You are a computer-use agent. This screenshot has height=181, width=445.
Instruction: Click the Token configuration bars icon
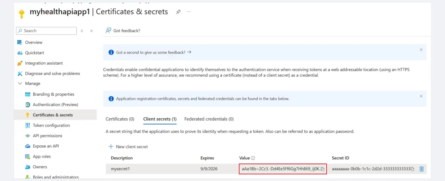(27, 125)
